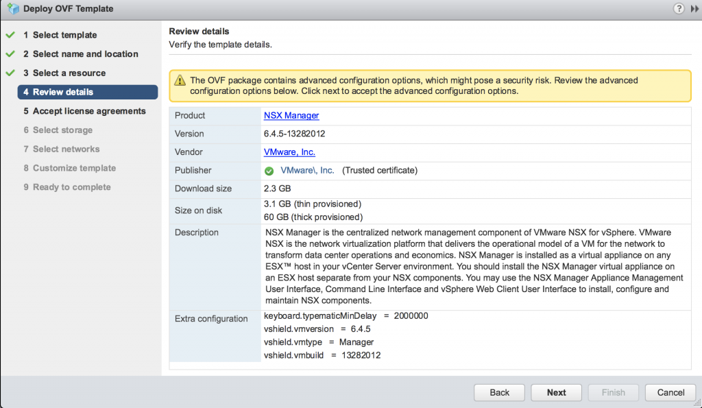Click the Deploy OVF Template cube icon
The image size is (702, 408).
(14, 8)
